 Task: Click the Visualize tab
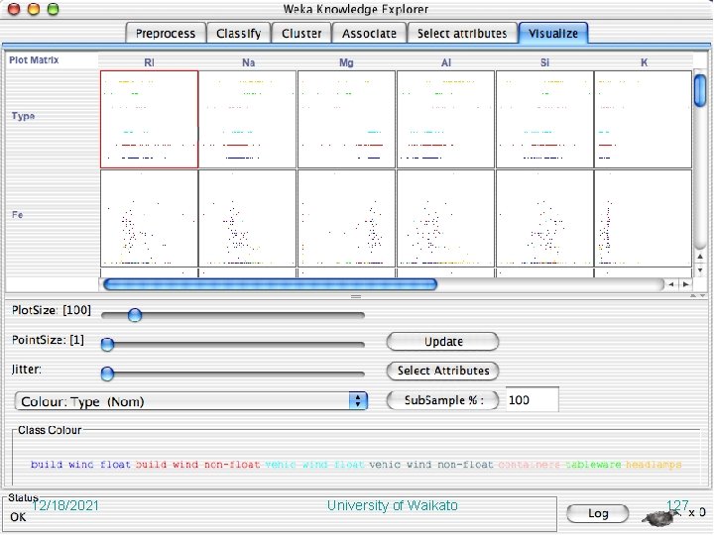pos(553,34)
